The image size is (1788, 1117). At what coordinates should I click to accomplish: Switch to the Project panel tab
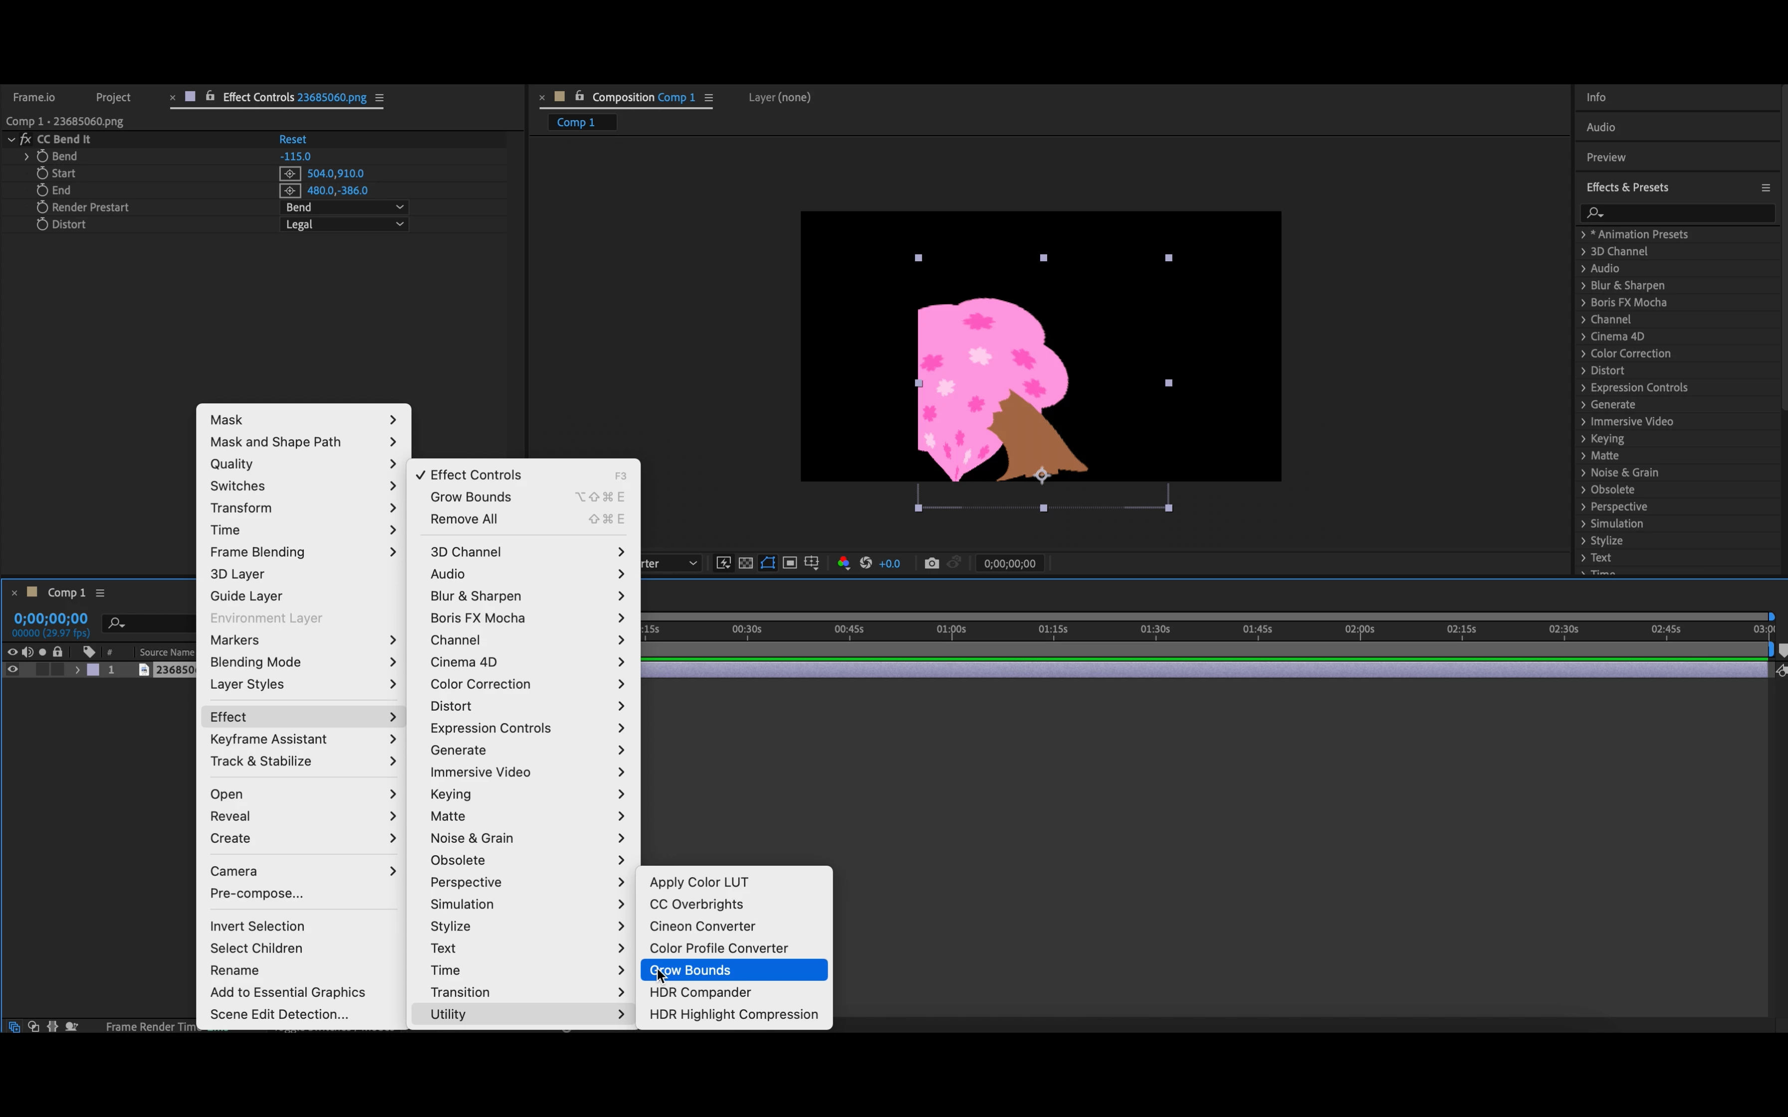click(113, 98)
